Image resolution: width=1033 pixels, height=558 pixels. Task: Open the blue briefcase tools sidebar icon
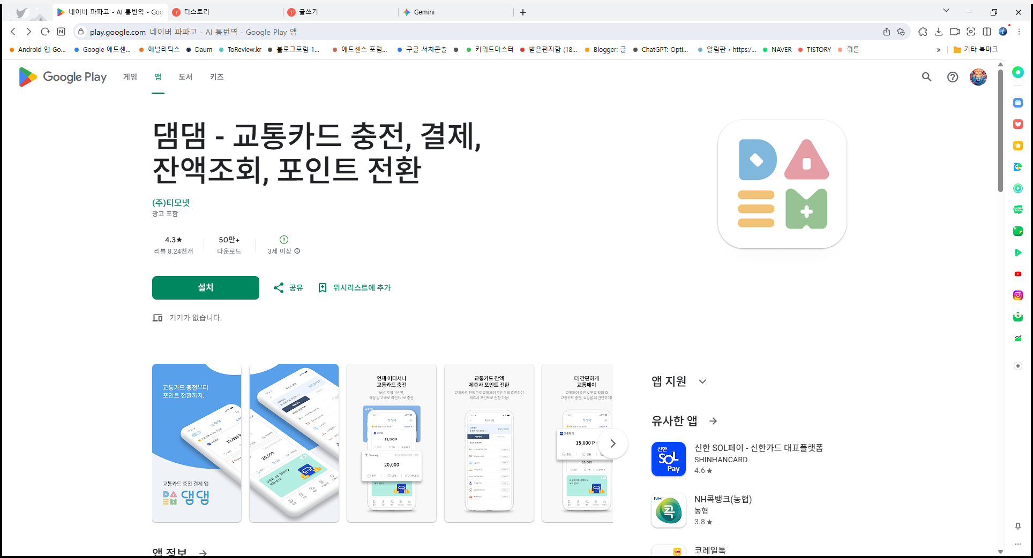pyautogui.click(x=1018, y=103)
